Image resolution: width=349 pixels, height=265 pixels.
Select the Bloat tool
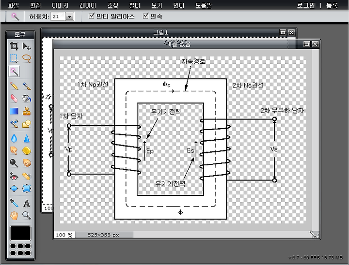[14, 189]
